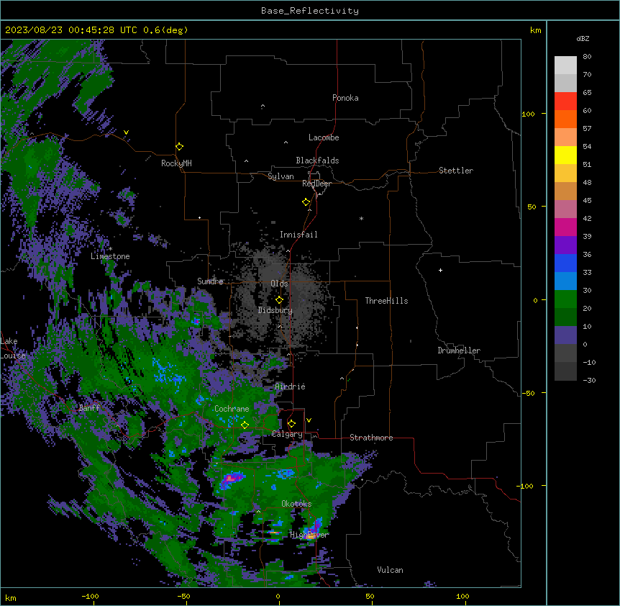This screenshot has height=606, width=620.
Task: Select the yellow diamond marker south of RedDeer
Action: click(x=306, y=202)
